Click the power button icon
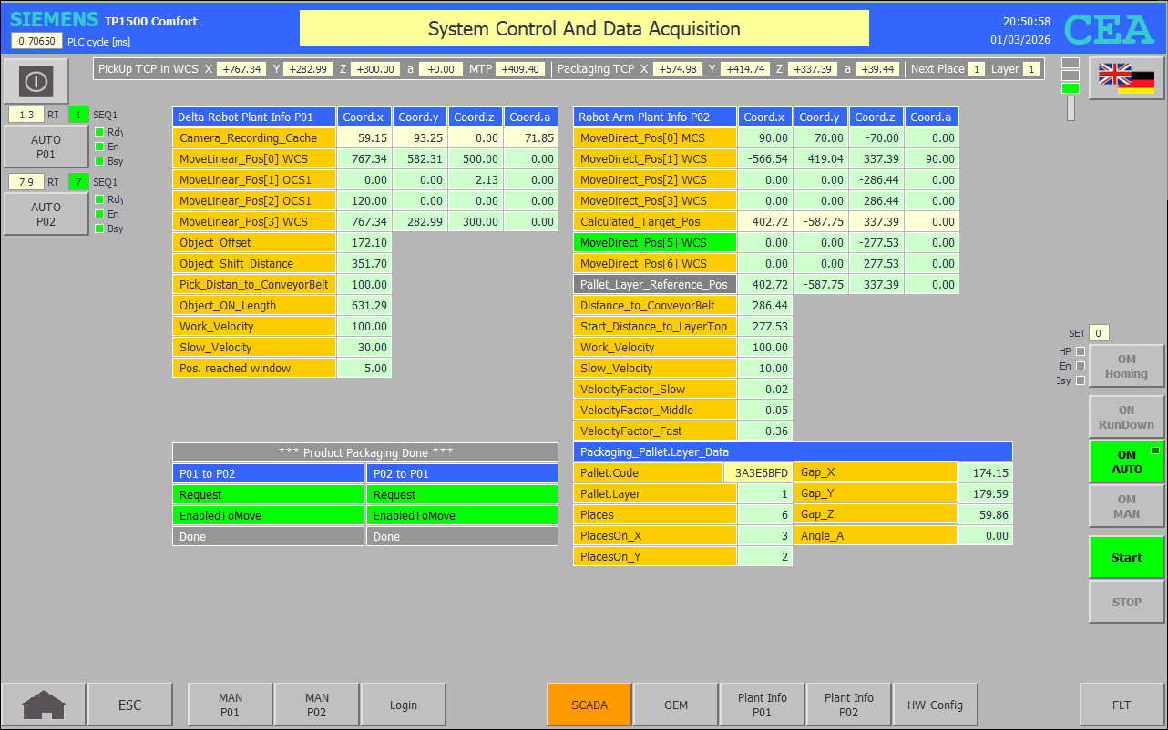1168x730 pixels. pyautogui.click(x=36, y=81)
